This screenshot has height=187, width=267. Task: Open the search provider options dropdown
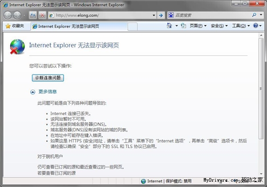tap(261, 15)
